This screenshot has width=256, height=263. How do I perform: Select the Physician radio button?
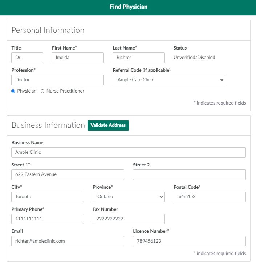tap(13, 91)
